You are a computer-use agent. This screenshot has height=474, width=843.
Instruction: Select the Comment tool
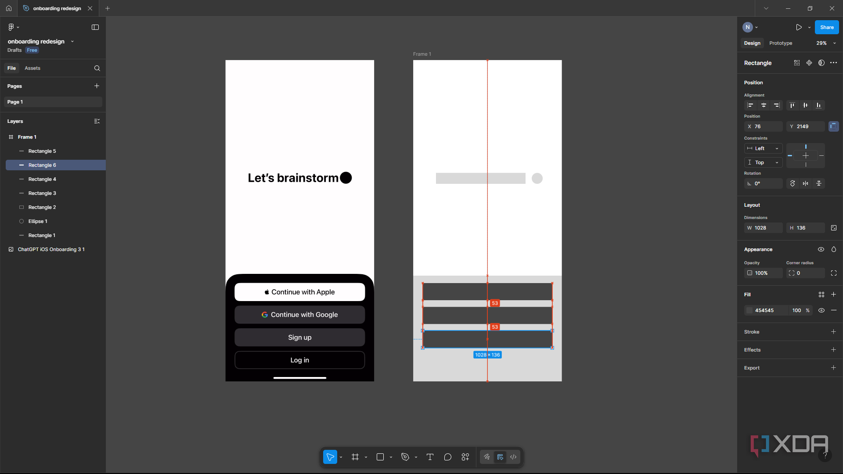(x=448, y=457)
